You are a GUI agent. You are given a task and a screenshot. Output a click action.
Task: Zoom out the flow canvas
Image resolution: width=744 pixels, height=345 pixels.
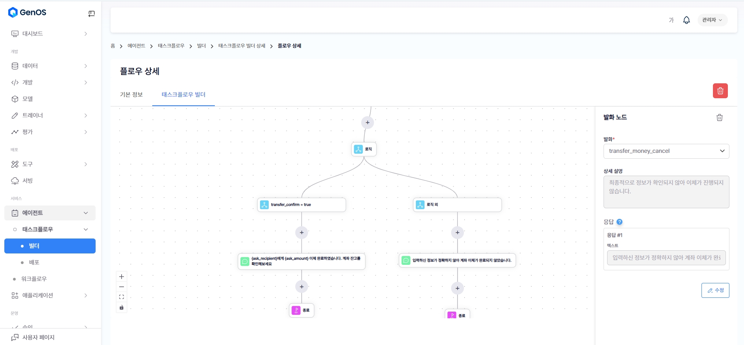122,287
